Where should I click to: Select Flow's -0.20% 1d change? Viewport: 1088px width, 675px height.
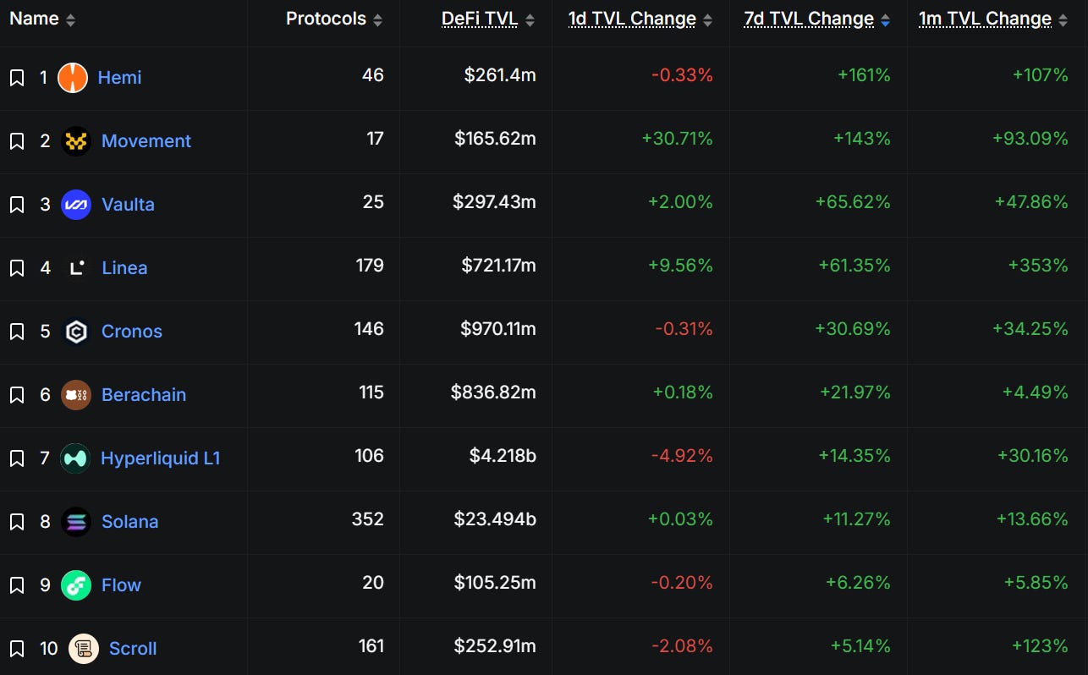pos(682,583)
